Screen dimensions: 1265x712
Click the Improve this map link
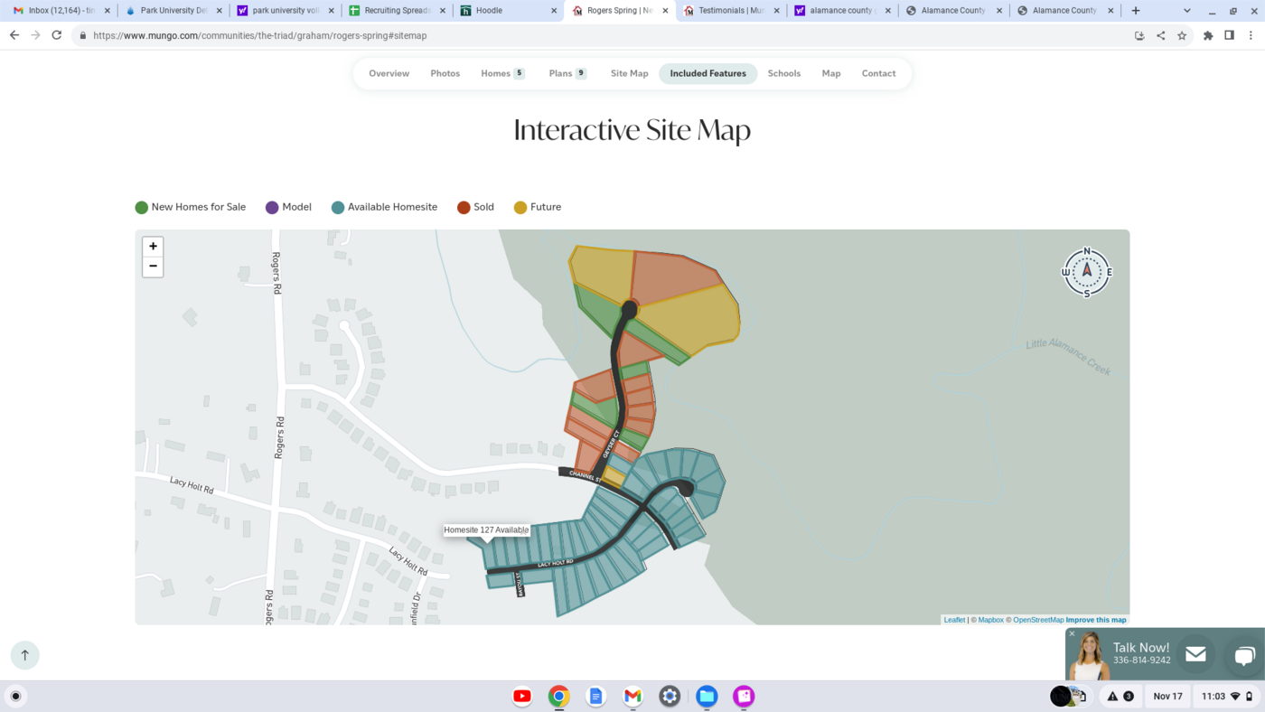click(1096, 620)
